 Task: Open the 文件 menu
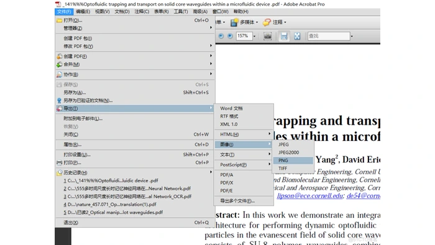tap(64, 12)
